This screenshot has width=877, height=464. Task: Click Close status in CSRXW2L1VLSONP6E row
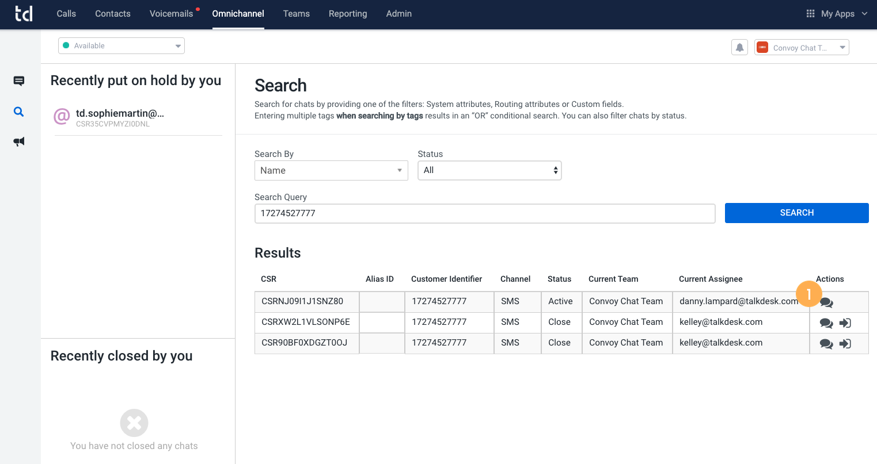point(561,323)
